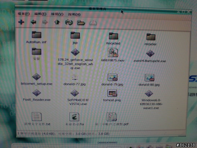Go back with the left arrow icon
Screen dimensions: 197x148
33,22
